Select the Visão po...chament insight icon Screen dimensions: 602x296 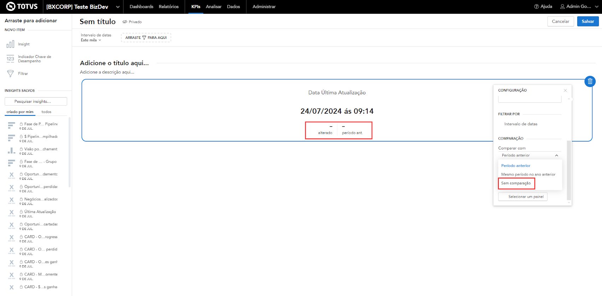[x=11, y=150]
